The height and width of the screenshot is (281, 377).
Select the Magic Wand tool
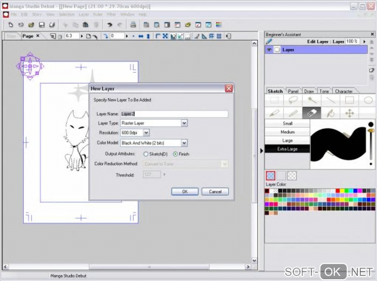click(x=312, y=100)
